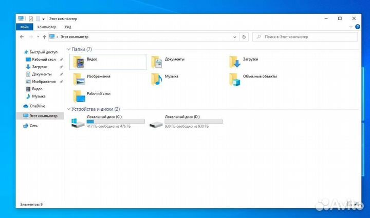Open the Документы folder
370x218 pixels.
(x=157, y=63)
